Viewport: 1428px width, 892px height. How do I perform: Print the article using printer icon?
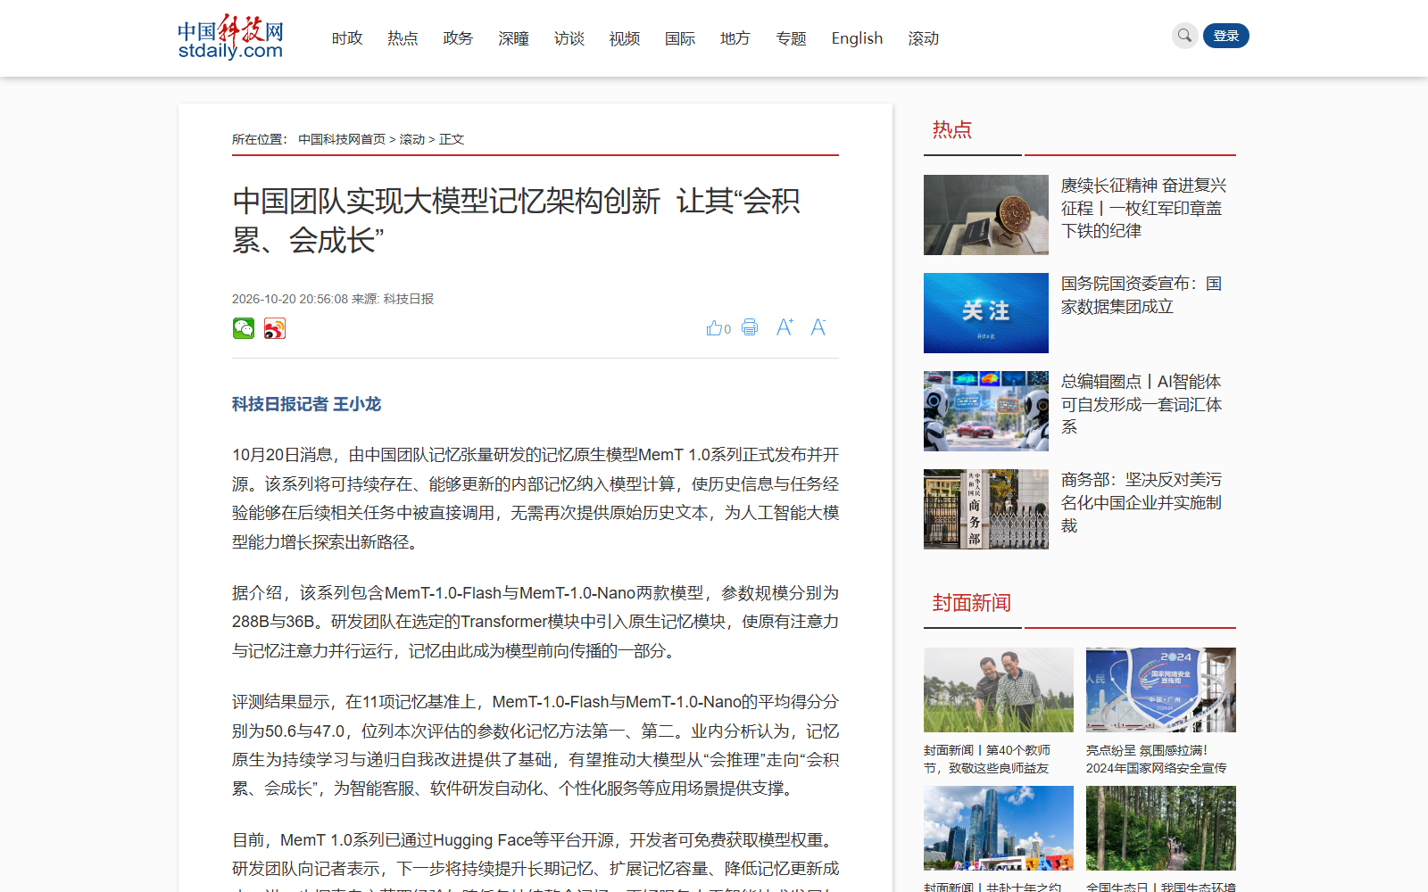(750, 327)
